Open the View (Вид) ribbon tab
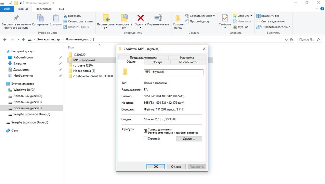The height and width of the screenshot is (184, 325). pyautogui.click(x=61, y=9)
